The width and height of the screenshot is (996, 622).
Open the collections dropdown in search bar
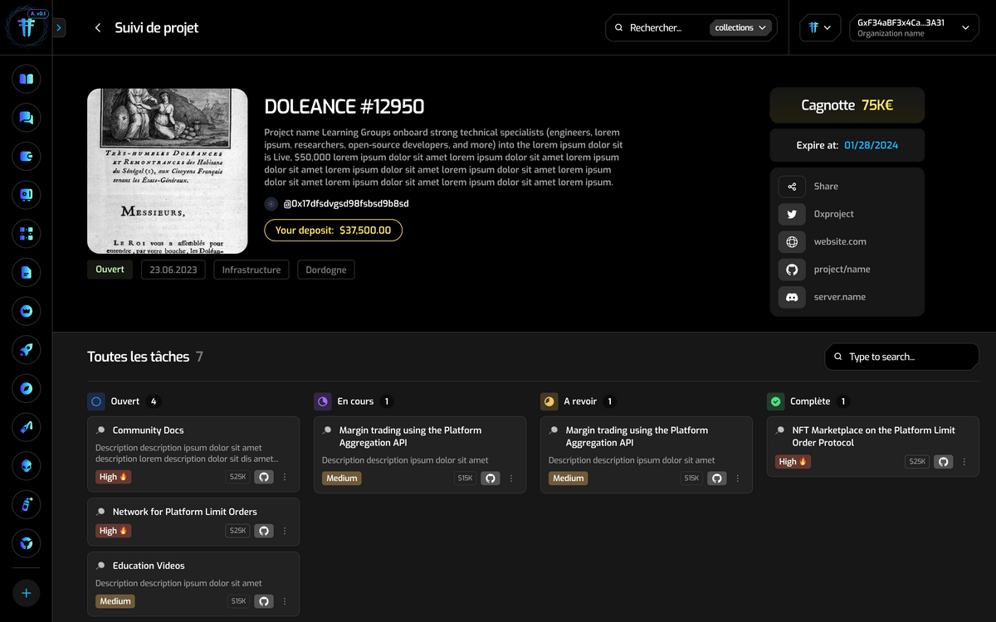click(740, 28)
